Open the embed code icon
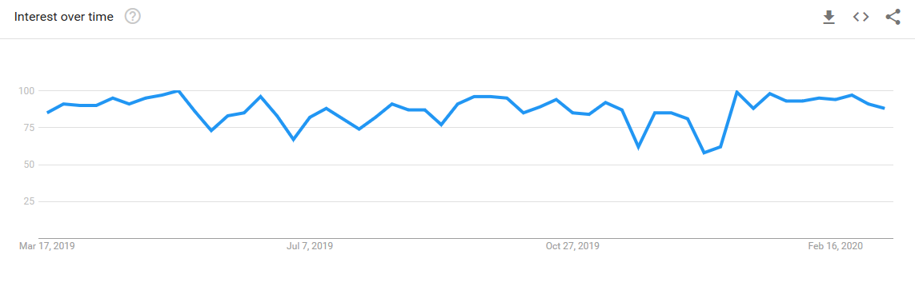915x306 pixels. tap(861, 17)
